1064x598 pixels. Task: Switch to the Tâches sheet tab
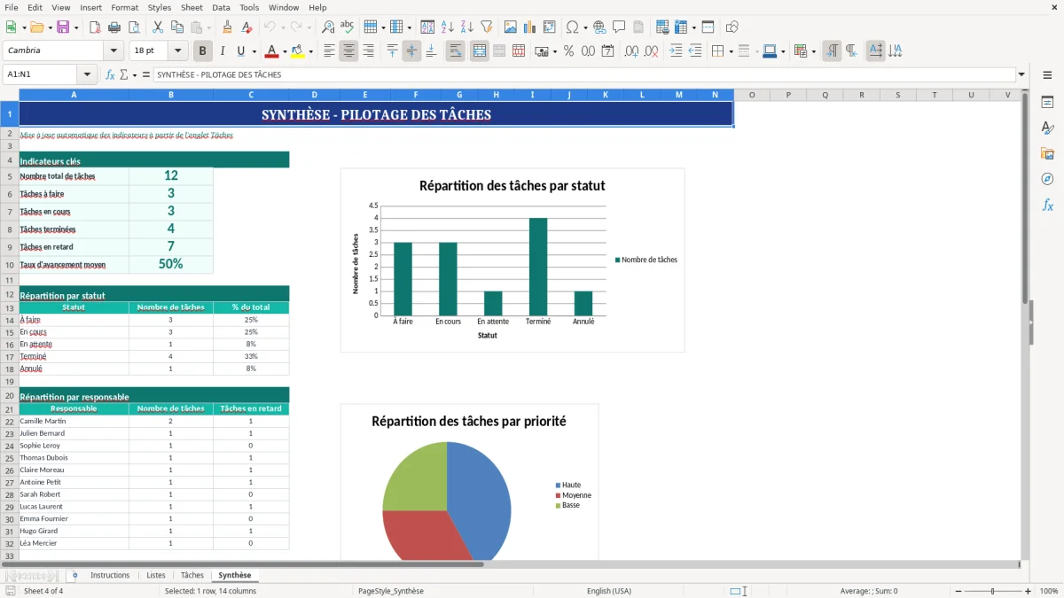pyautogui.click(x=192, y=575)
